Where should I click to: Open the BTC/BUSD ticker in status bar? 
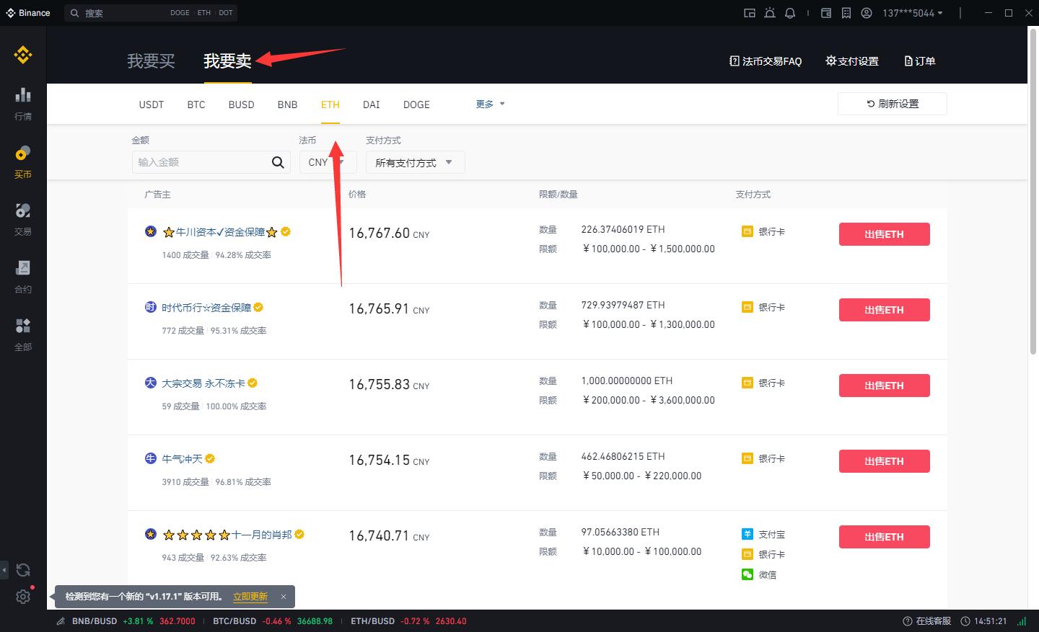pos(272,621)
